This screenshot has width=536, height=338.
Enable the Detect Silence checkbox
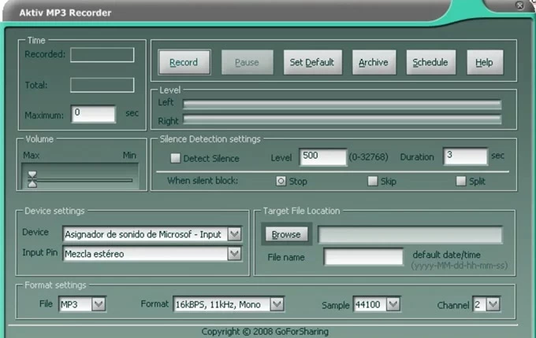tap(177, 159)
